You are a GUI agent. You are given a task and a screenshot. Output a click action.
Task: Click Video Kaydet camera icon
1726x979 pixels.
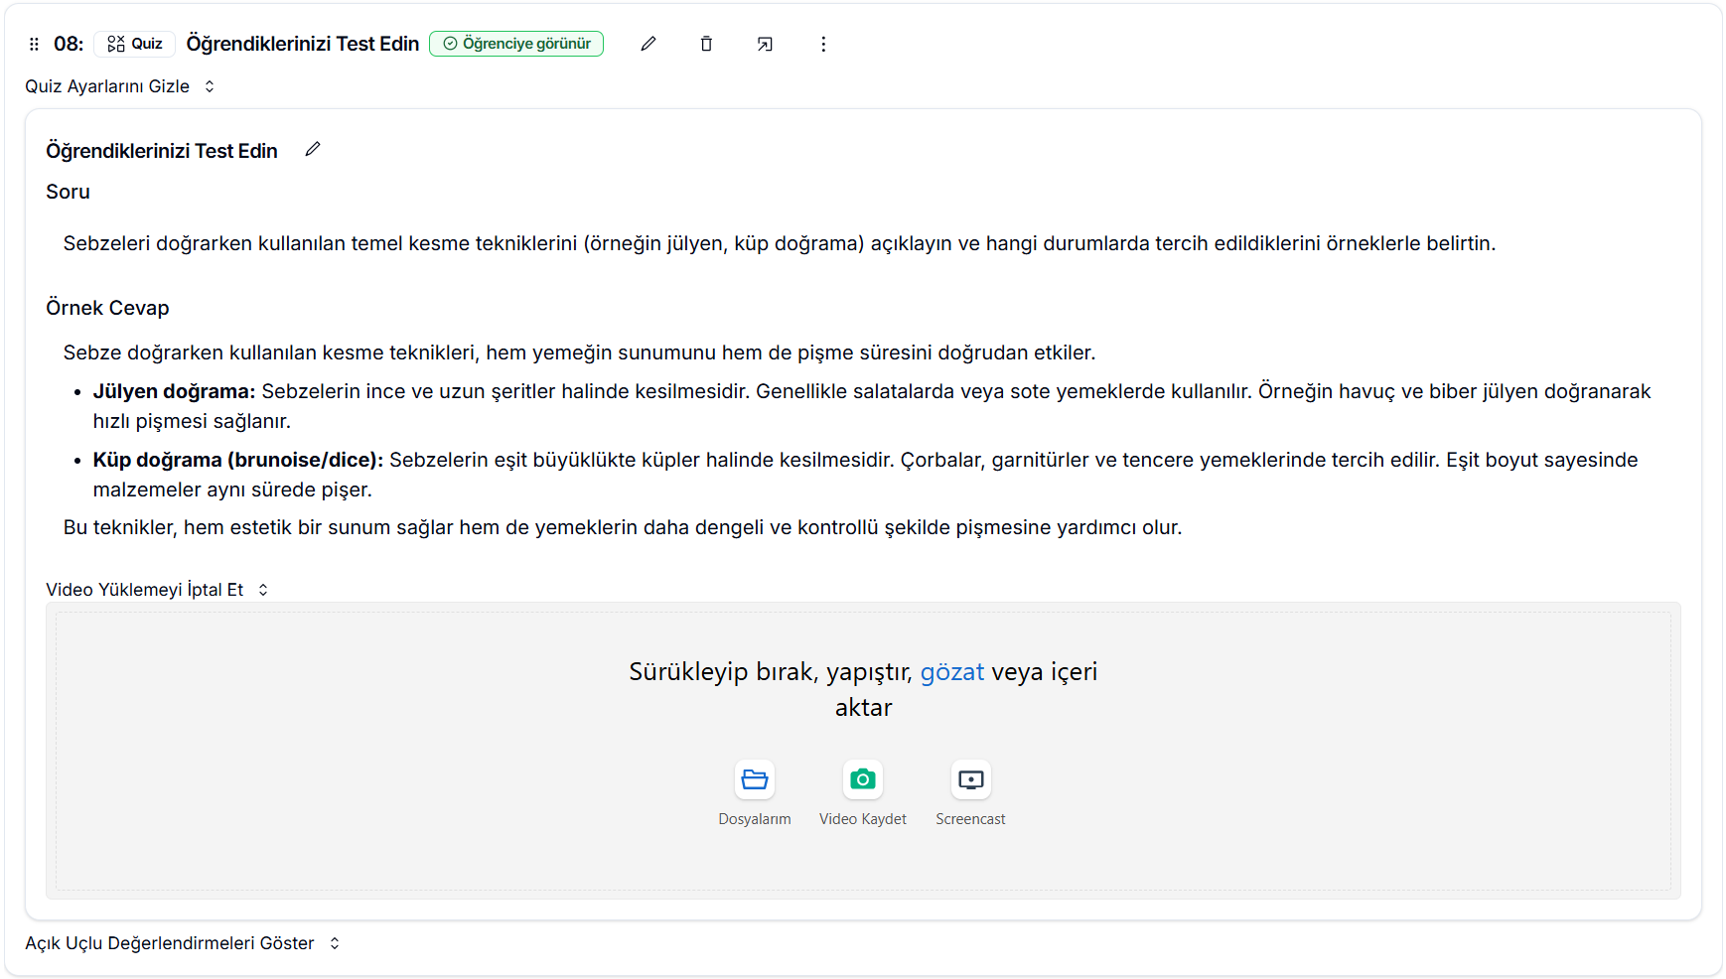863,779
